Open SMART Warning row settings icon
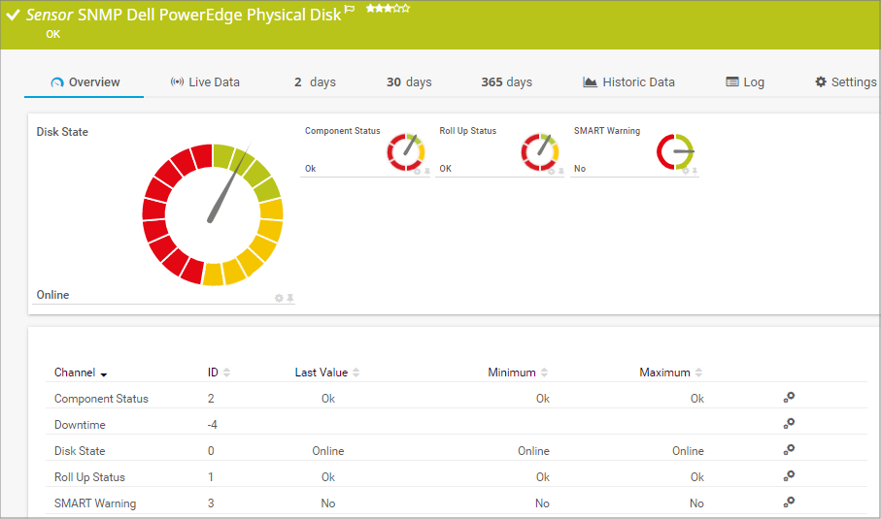 (x=790, y=503)
